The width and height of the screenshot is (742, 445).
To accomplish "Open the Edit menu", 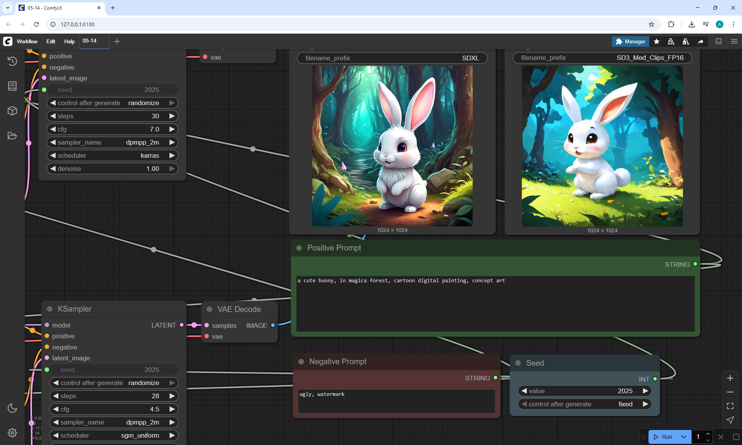I will coord(51,41).
